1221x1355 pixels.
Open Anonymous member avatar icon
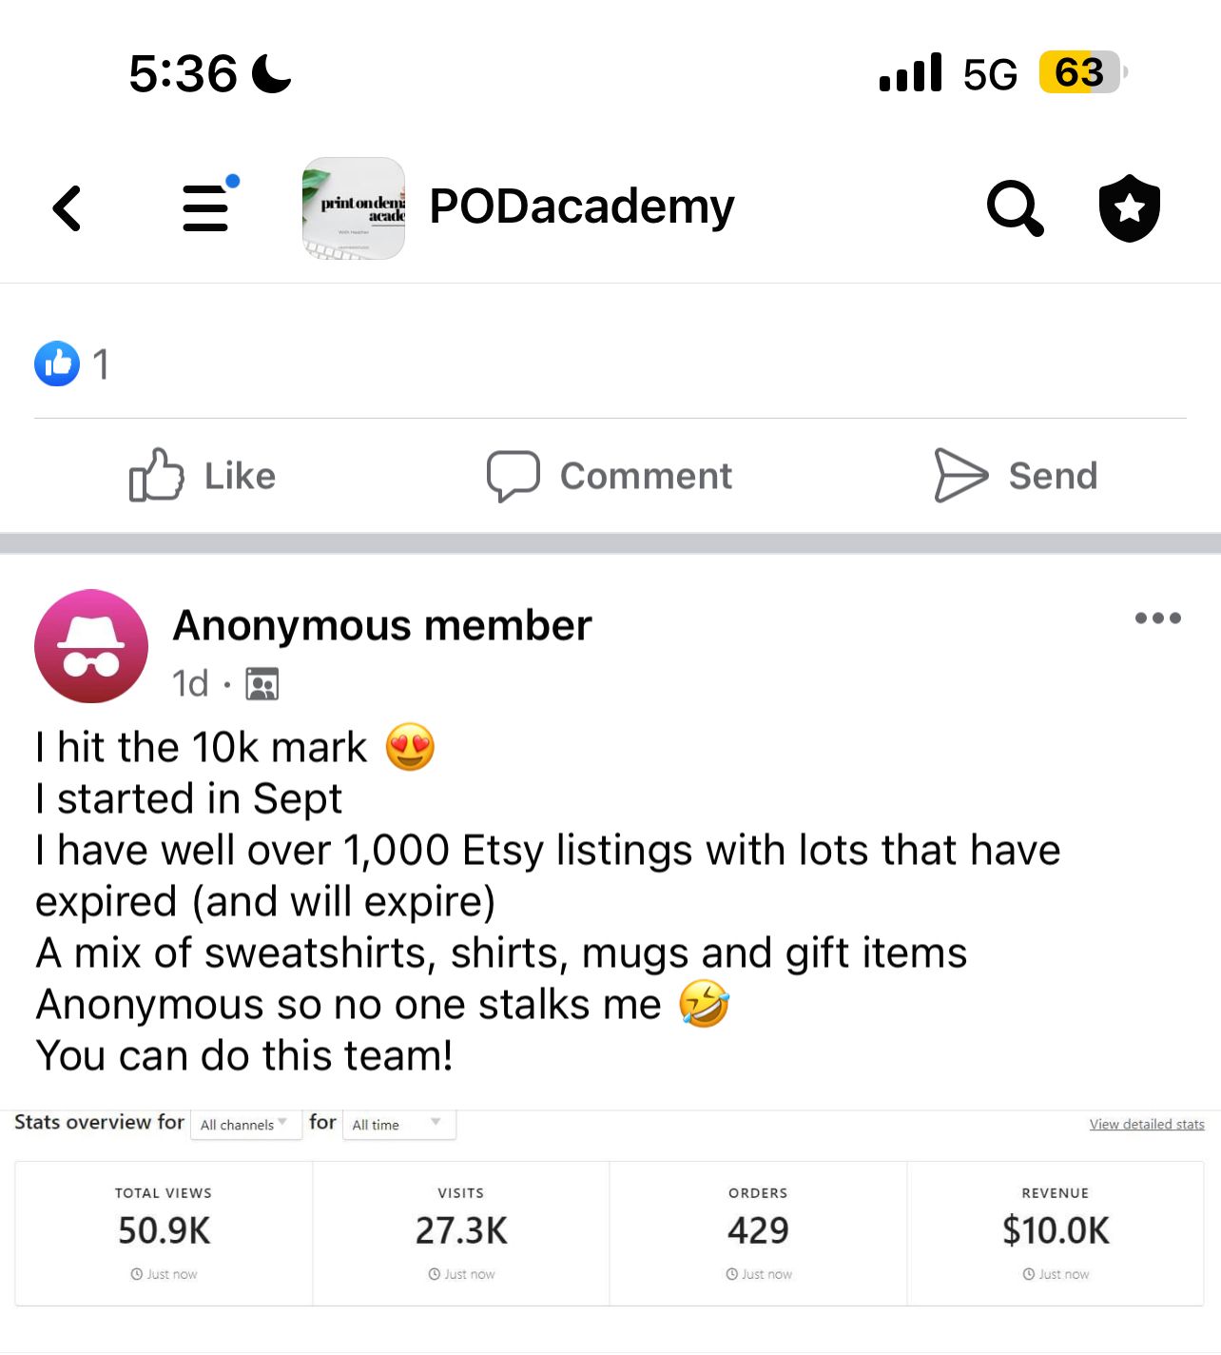91,646
